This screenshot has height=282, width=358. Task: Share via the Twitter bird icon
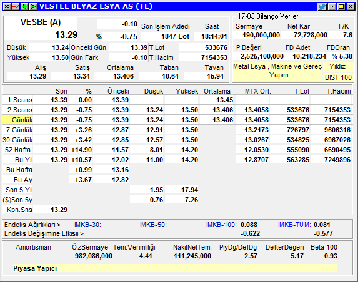pos(322,7)
